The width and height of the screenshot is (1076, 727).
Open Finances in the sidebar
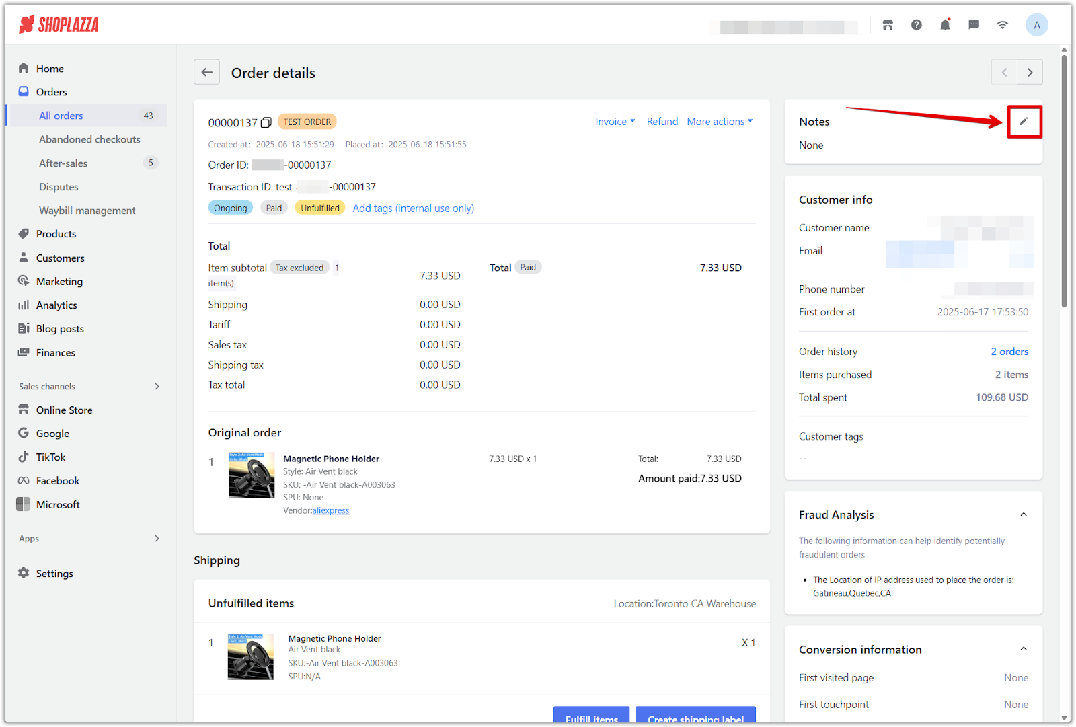point(55,352)
